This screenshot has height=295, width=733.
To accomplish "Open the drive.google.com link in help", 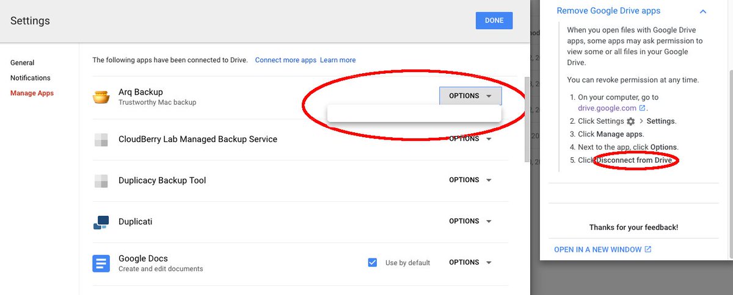I will (608, 108).
